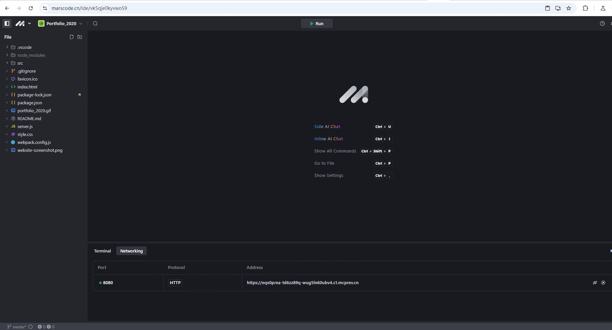Create a new folder in File panel

[x=80, y=37]
